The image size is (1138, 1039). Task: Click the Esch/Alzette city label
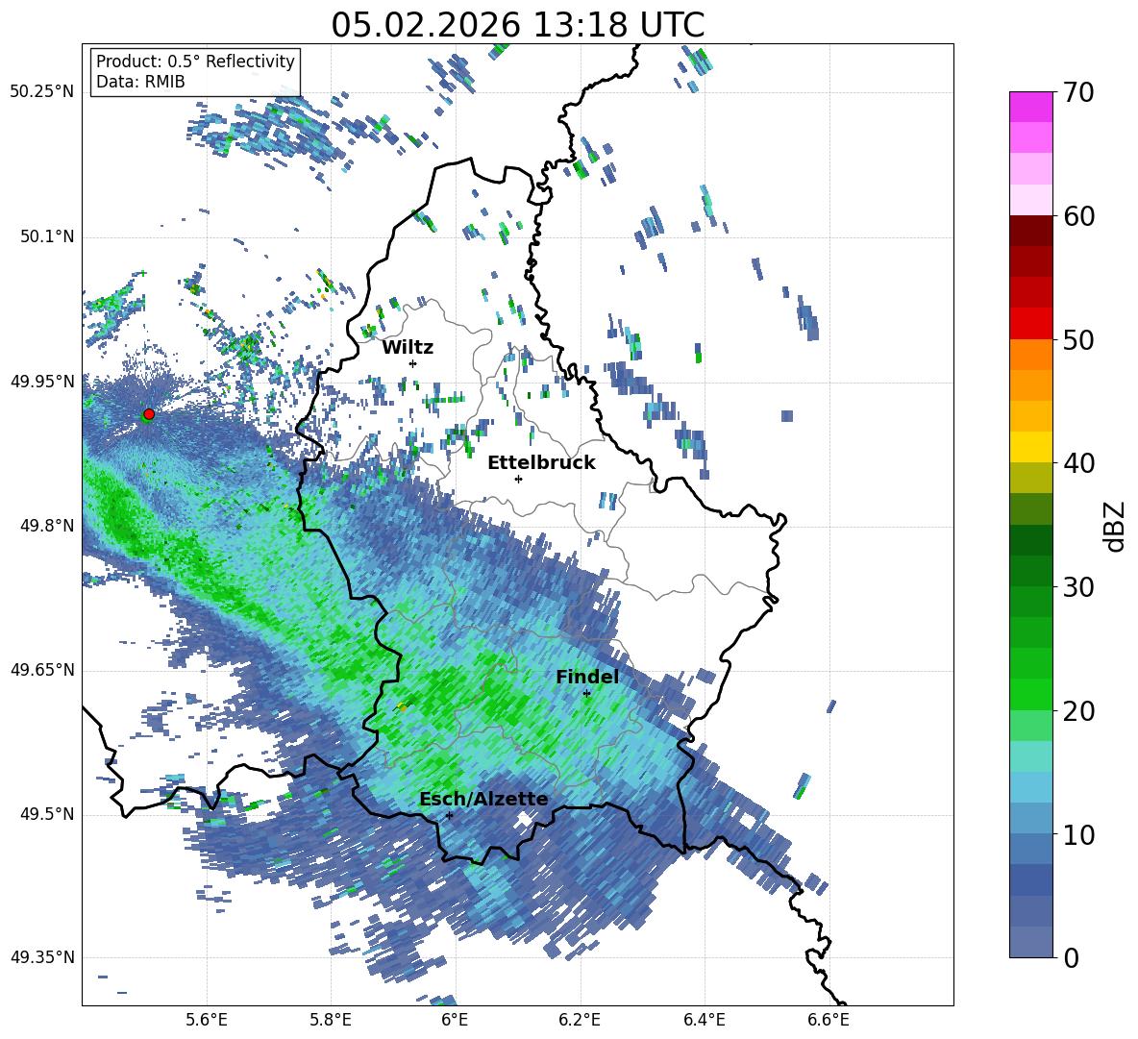483,800
